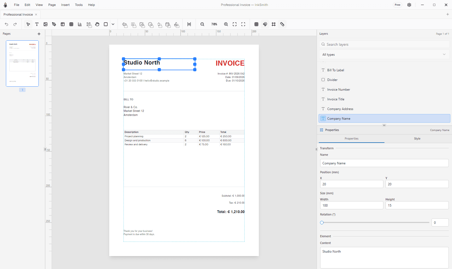Click the zoom in magnifier

pos(226,24)
